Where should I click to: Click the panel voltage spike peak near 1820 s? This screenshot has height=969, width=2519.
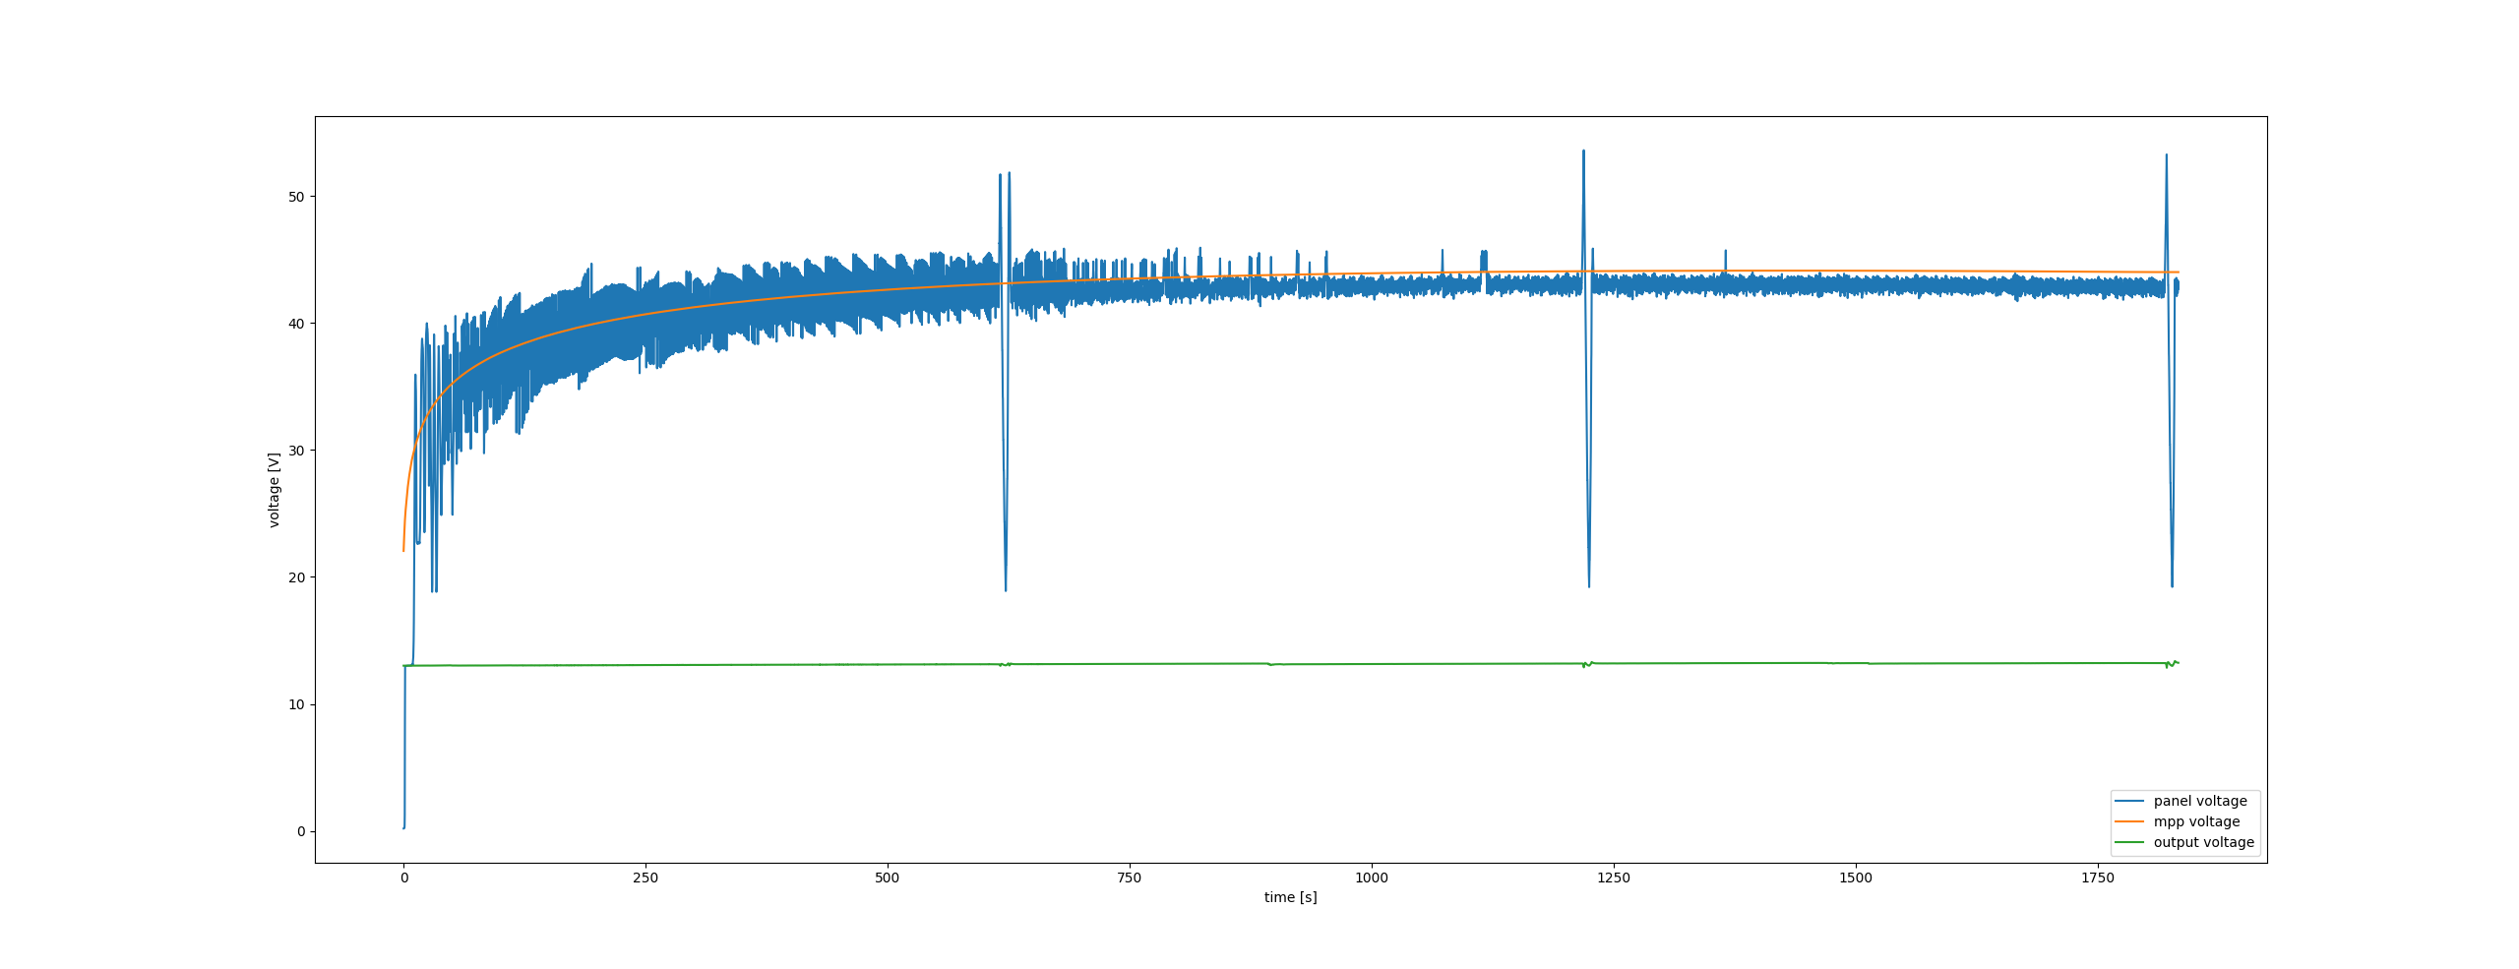[x=2166, y=154]
